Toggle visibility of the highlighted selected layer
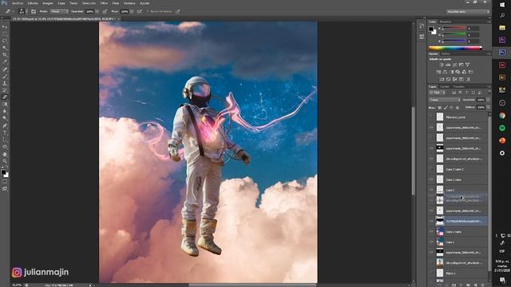Image resolution: width=511 pixels, height=287 pixels. pos(431,222)
